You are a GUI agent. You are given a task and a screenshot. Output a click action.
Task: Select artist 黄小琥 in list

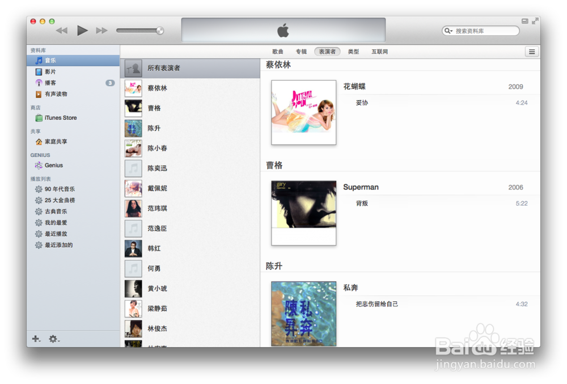pyautogui.click(x=190, y=288)
